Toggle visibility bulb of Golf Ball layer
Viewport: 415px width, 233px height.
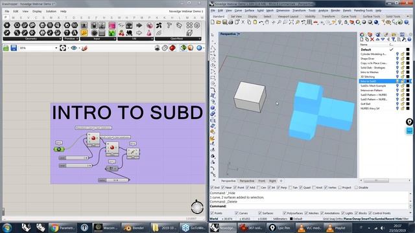397,104
